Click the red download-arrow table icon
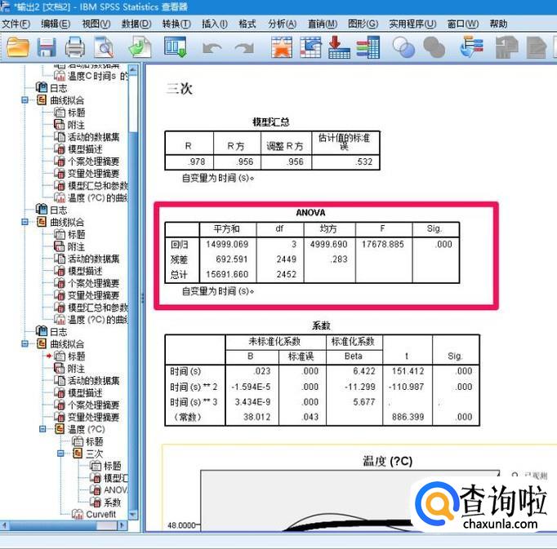The width and height of the screenshot is (557, 549). (x=339, y=46)
